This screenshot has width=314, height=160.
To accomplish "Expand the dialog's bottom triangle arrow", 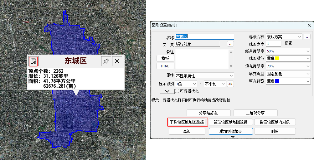I will point(233,137).
